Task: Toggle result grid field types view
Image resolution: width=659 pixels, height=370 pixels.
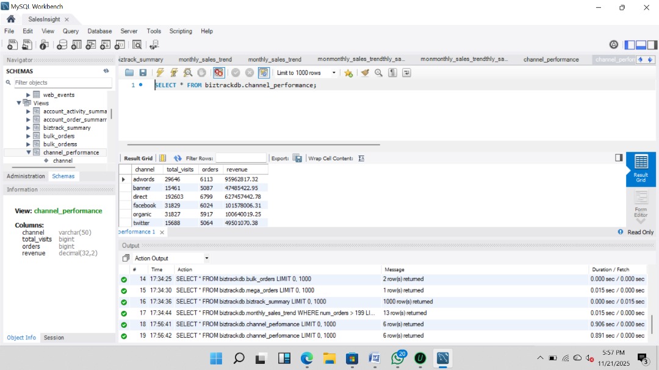Action: click(163, 158)
